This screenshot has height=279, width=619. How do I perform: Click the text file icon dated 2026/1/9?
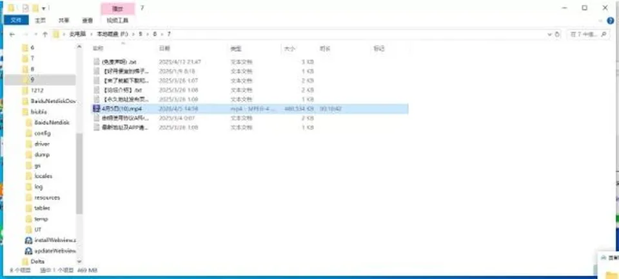tap(97, 71)
